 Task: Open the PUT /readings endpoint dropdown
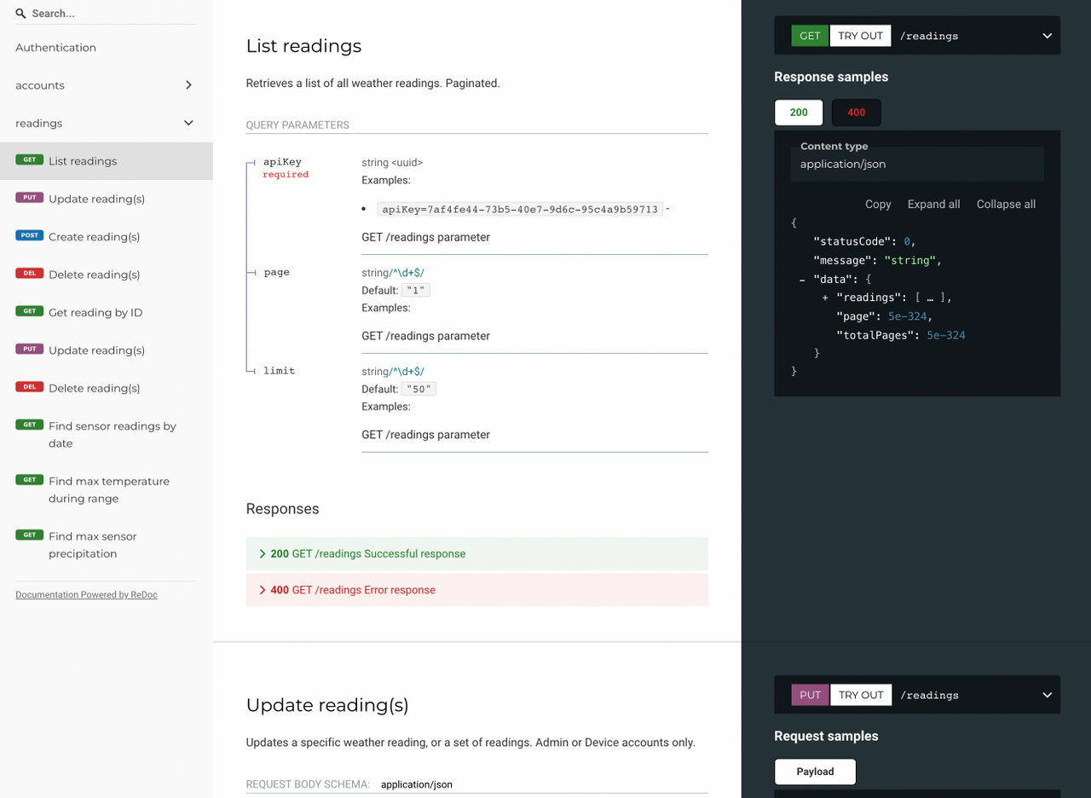click(1047, 695)
